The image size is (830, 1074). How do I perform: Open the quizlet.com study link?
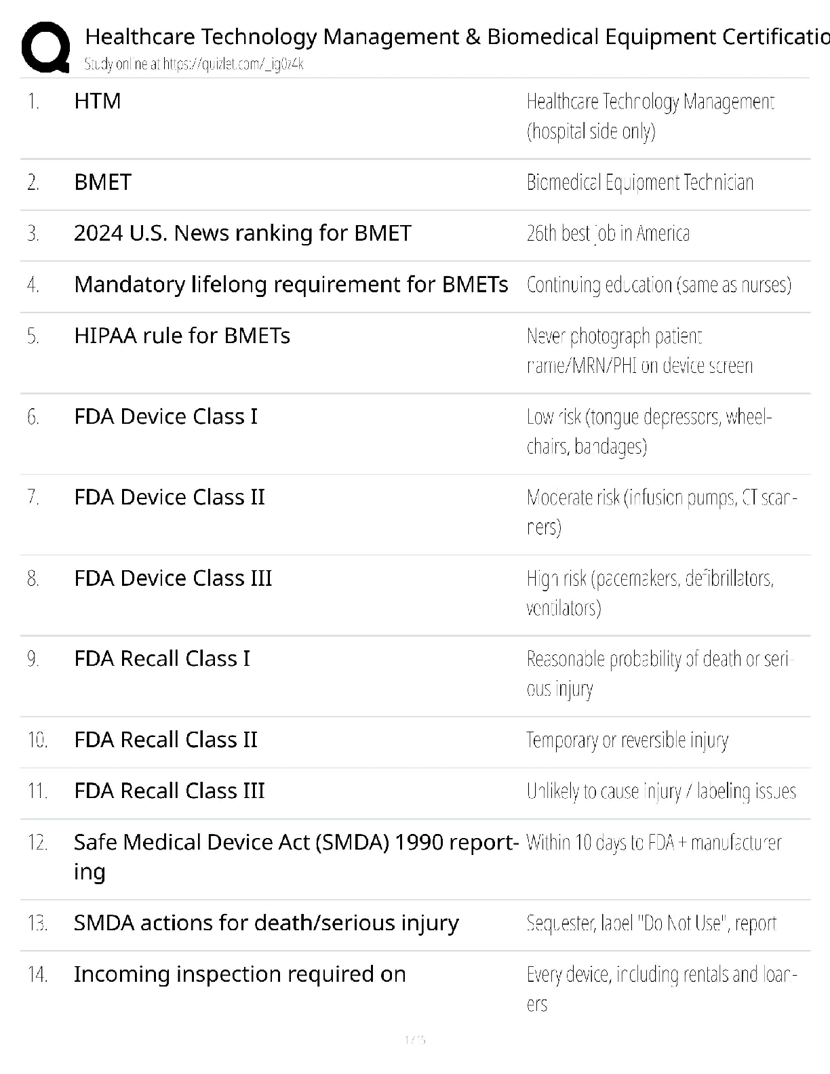click(x=194, y=64)
